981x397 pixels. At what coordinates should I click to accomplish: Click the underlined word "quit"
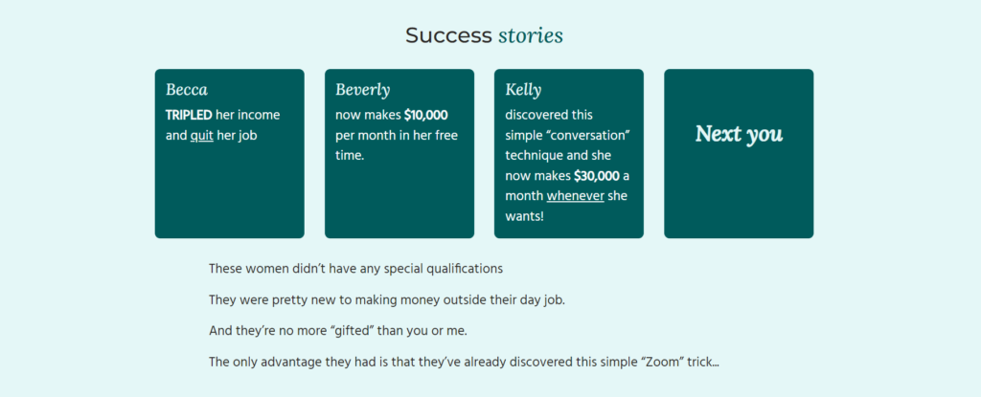[202, 136]
